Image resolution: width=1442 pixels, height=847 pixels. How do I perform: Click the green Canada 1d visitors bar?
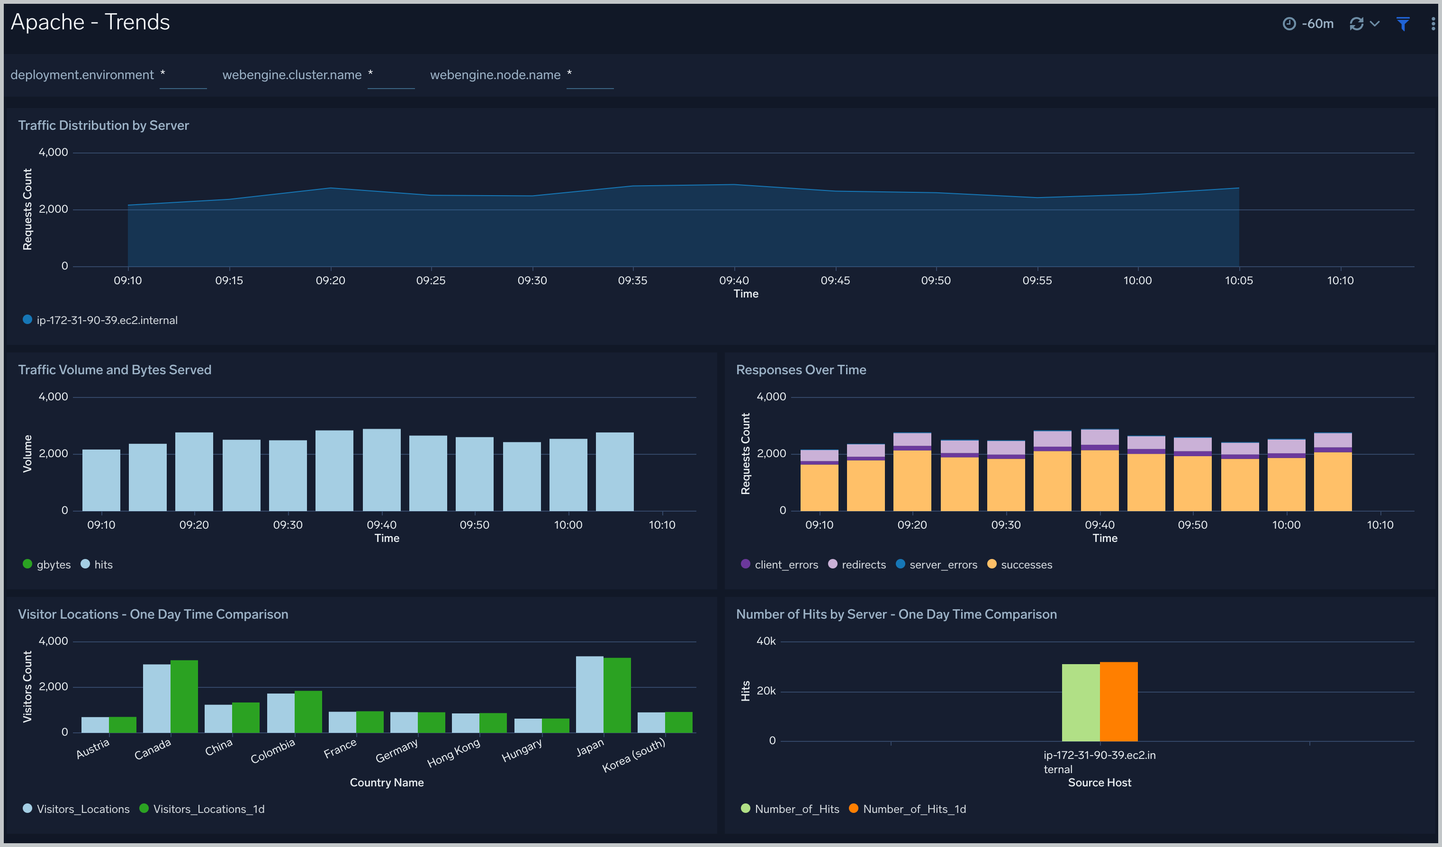(x=184, y=696)
